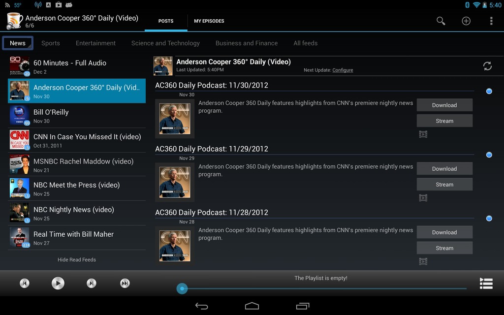Download the 11/30/2012 AC360 podcast

(444, 105)
